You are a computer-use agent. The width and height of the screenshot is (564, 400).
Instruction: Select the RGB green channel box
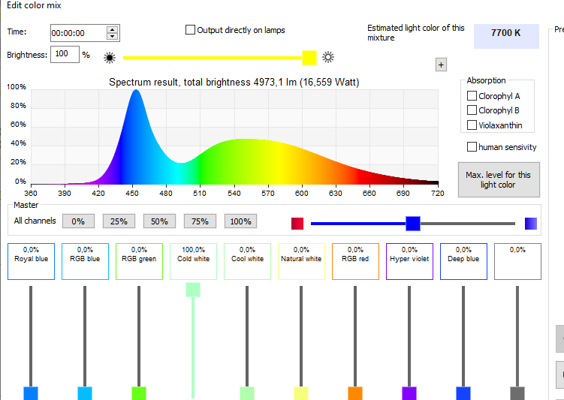click(139, 261)
